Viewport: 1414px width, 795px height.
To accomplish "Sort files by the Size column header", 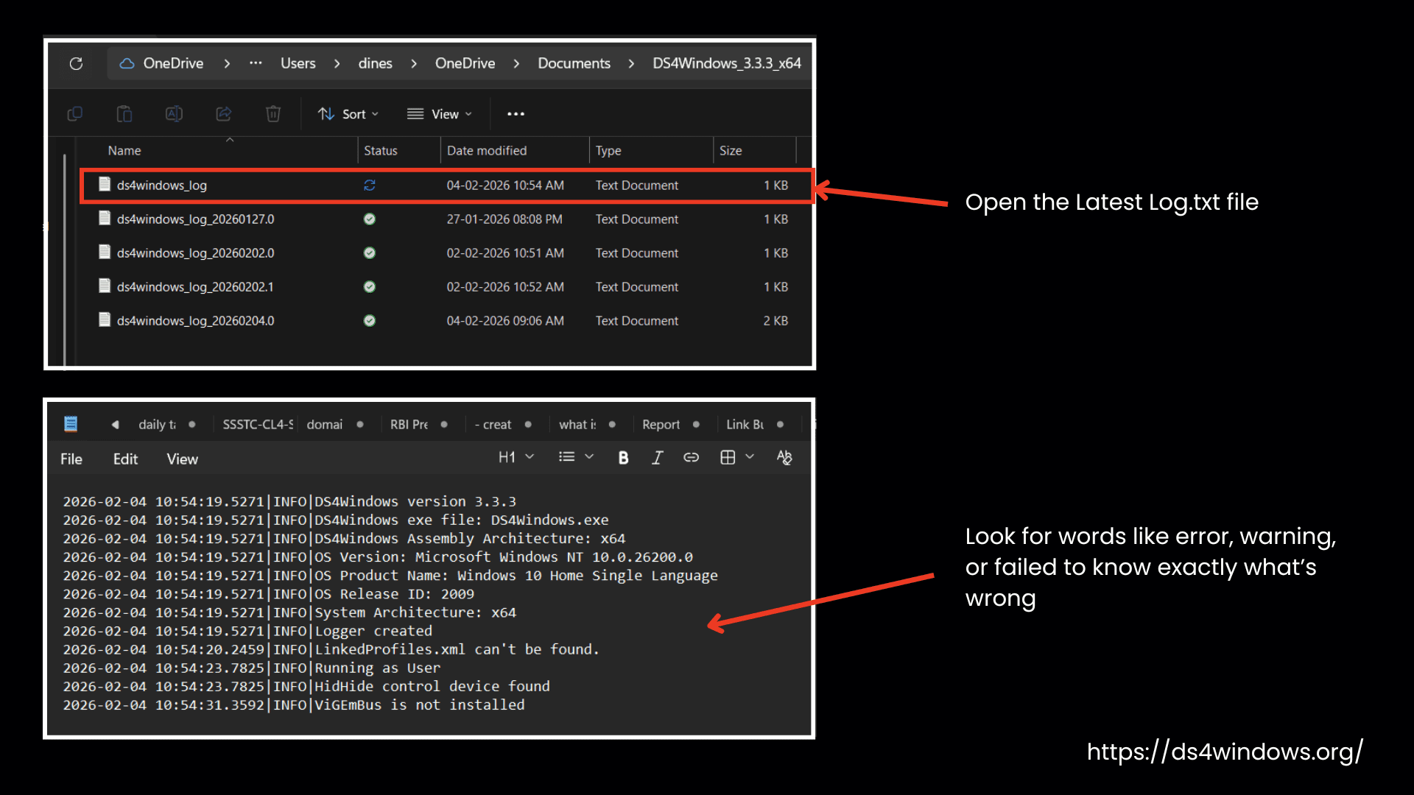I will [731, 151].
